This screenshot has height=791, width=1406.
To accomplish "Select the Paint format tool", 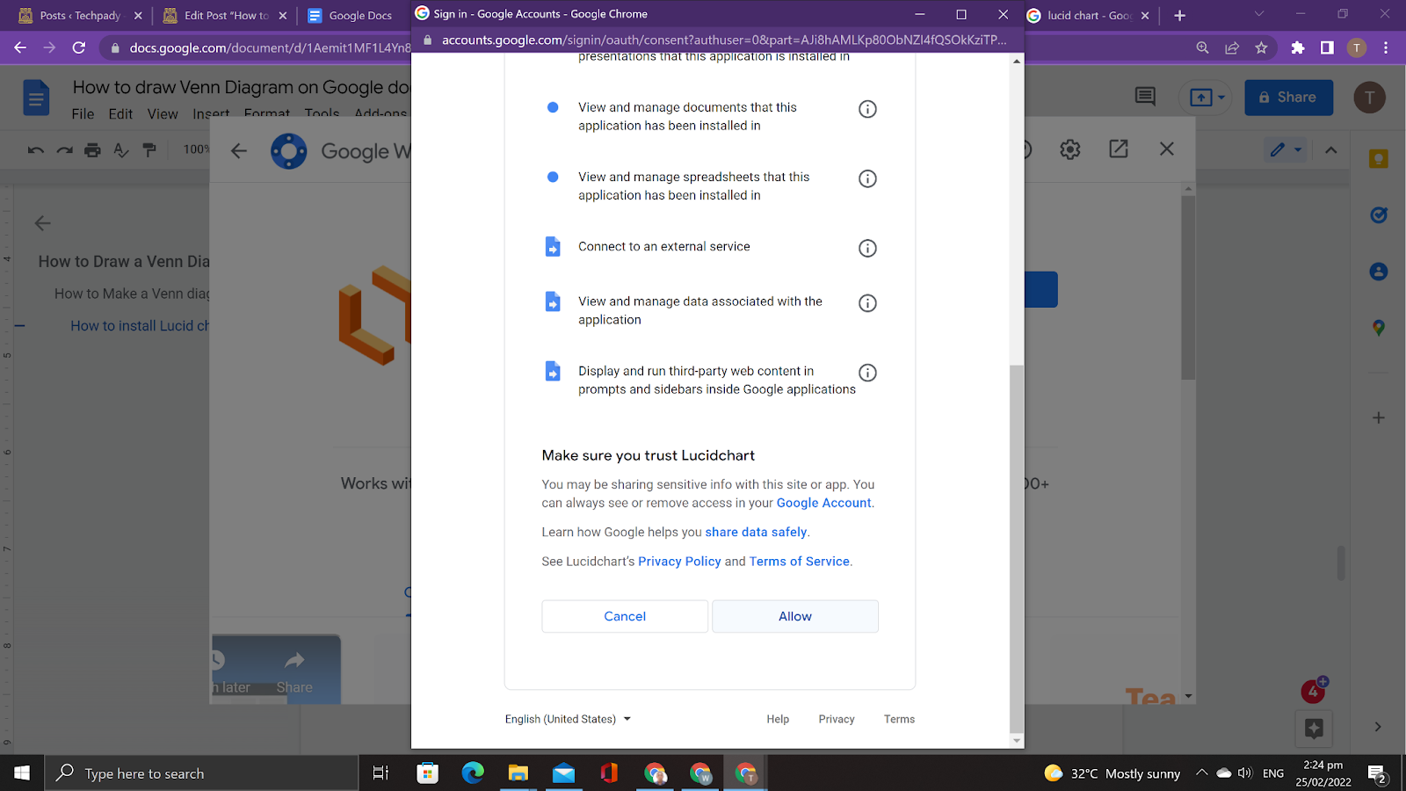I will coord(149,150).
